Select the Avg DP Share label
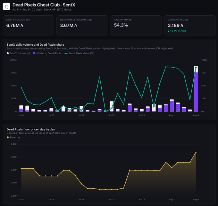Screen dimensions: 218x206 (x=122, y=20)
